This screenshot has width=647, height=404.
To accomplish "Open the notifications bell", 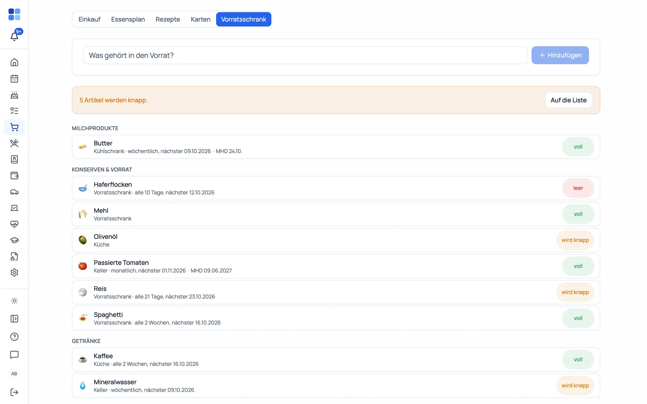I will [x=14, y=36].
